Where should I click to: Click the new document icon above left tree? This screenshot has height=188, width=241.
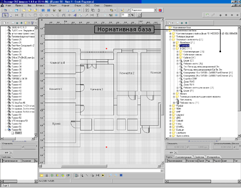click(x=5, y=23)
